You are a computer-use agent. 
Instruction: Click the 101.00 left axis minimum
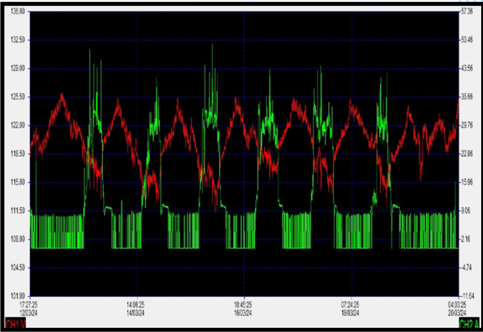19,296
